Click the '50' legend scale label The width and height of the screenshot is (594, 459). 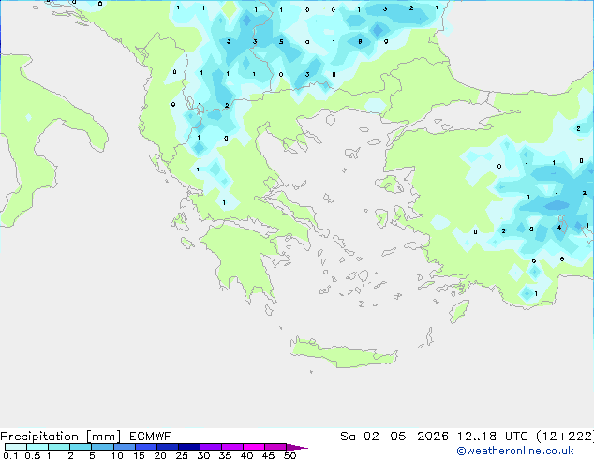coord(290,455)
